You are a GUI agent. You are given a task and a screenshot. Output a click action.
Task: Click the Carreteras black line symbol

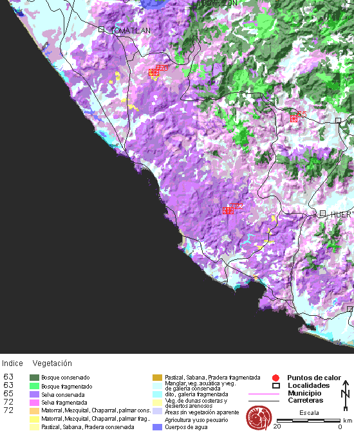(264, 401)
